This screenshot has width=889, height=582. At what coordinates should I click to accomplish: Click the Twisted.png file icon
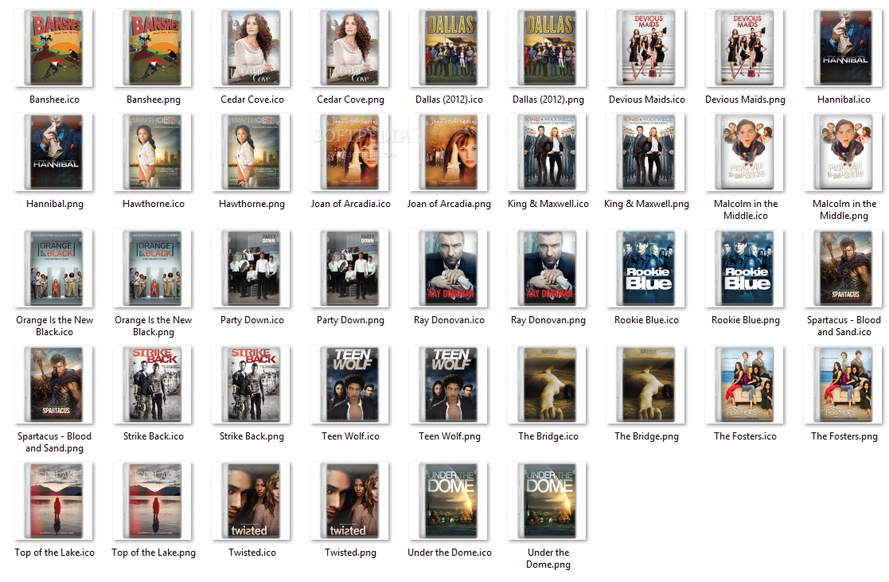tap(350, 501)
